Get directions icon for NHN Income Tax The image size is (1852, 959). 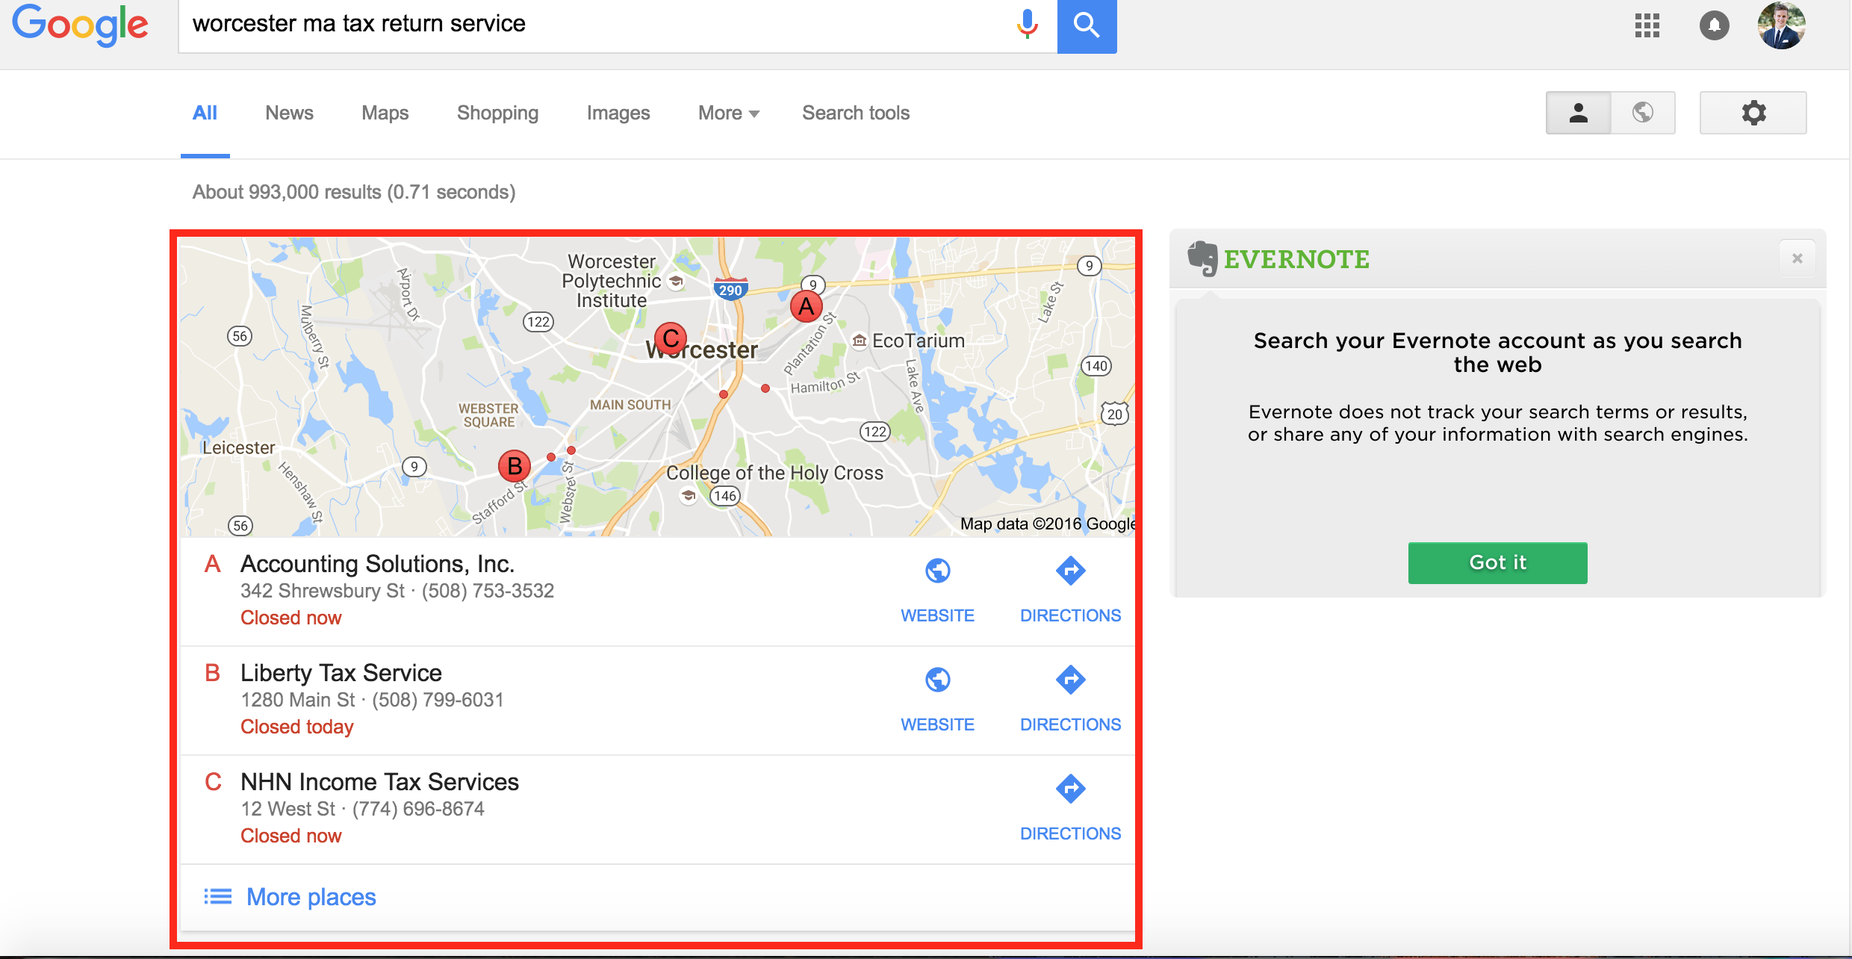pos(1071,789)
